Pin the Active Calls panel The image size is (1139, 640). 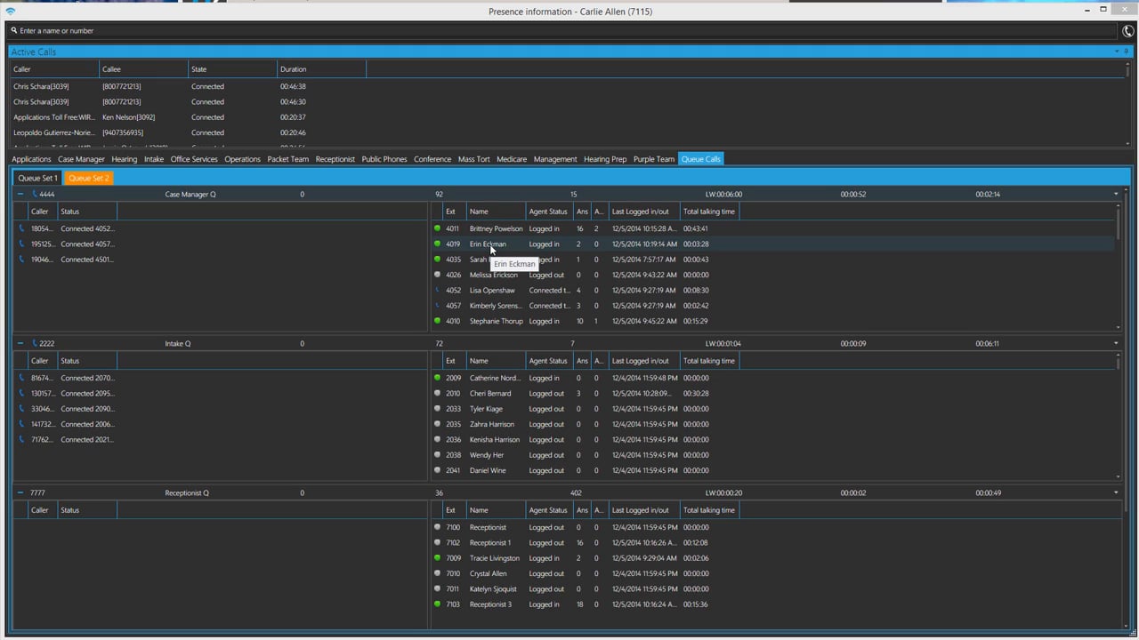point(1127,52)
